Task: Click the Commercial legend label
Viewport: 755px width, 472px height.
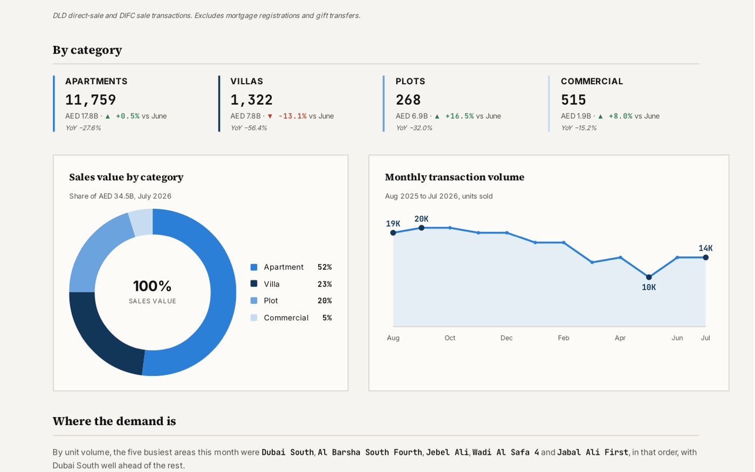Action: (x=286, y=318)
